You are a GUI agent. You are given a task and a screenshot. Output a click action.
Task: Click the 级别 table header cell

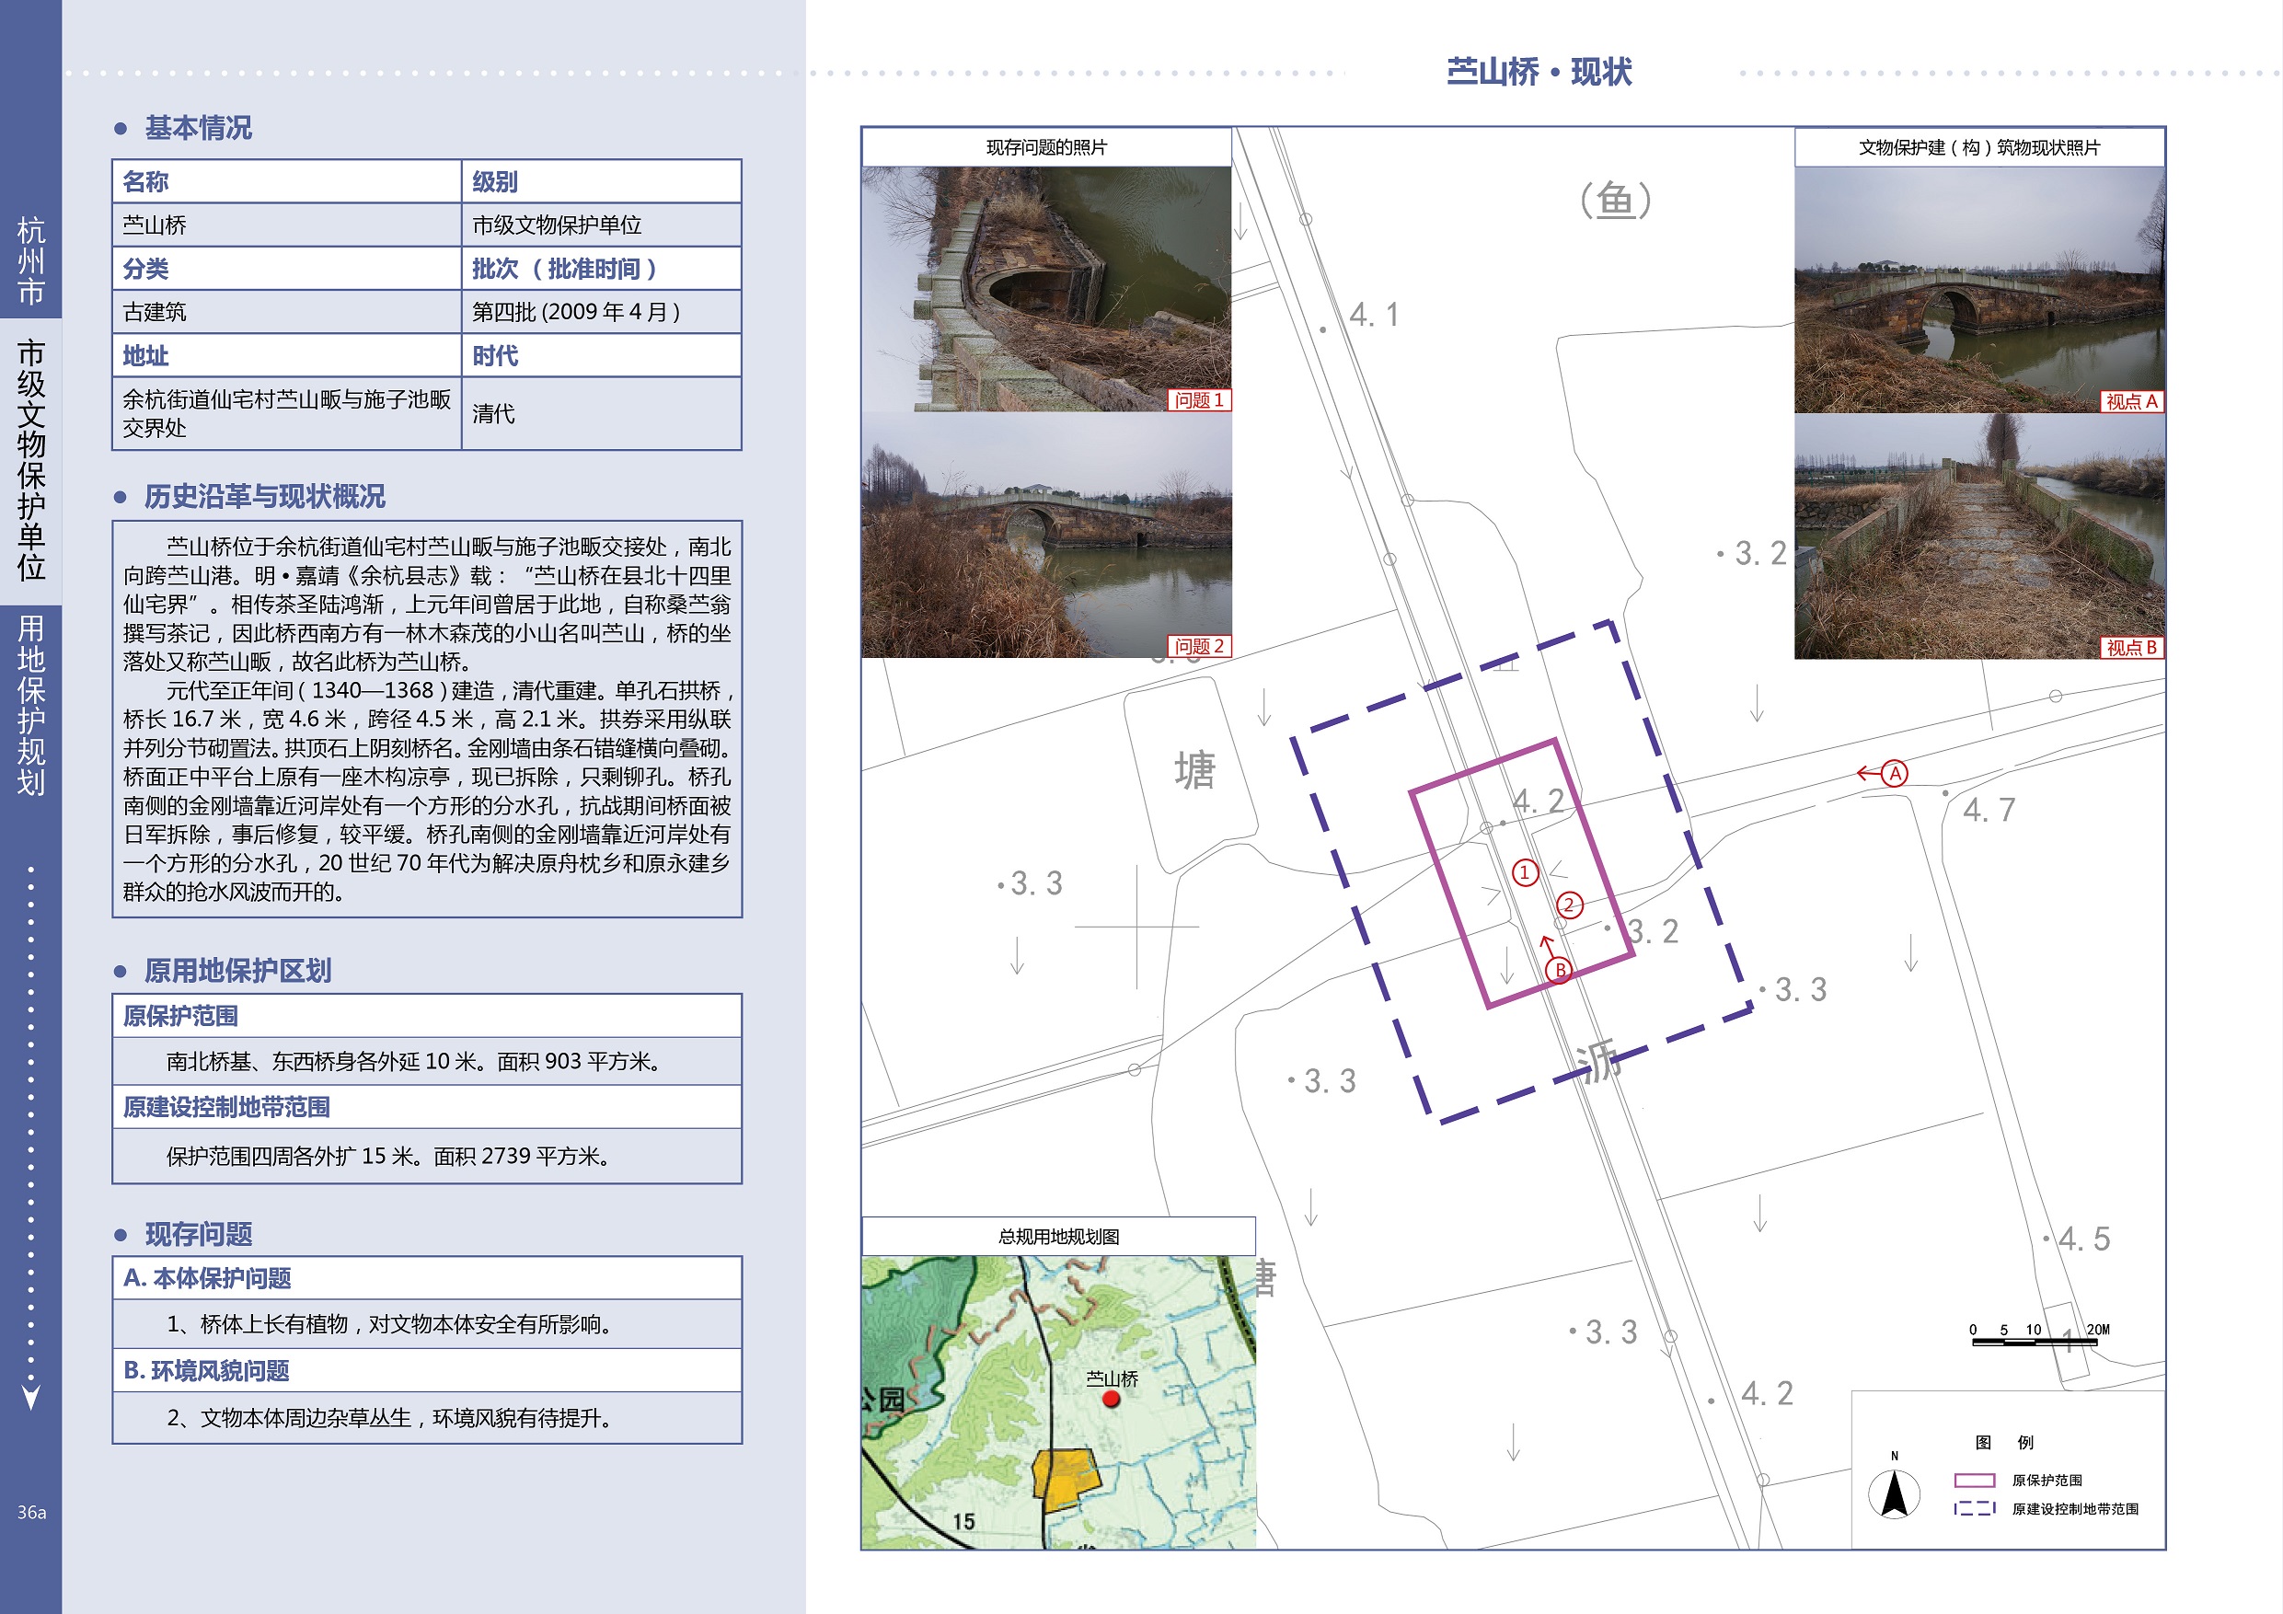tap(602, 182)
